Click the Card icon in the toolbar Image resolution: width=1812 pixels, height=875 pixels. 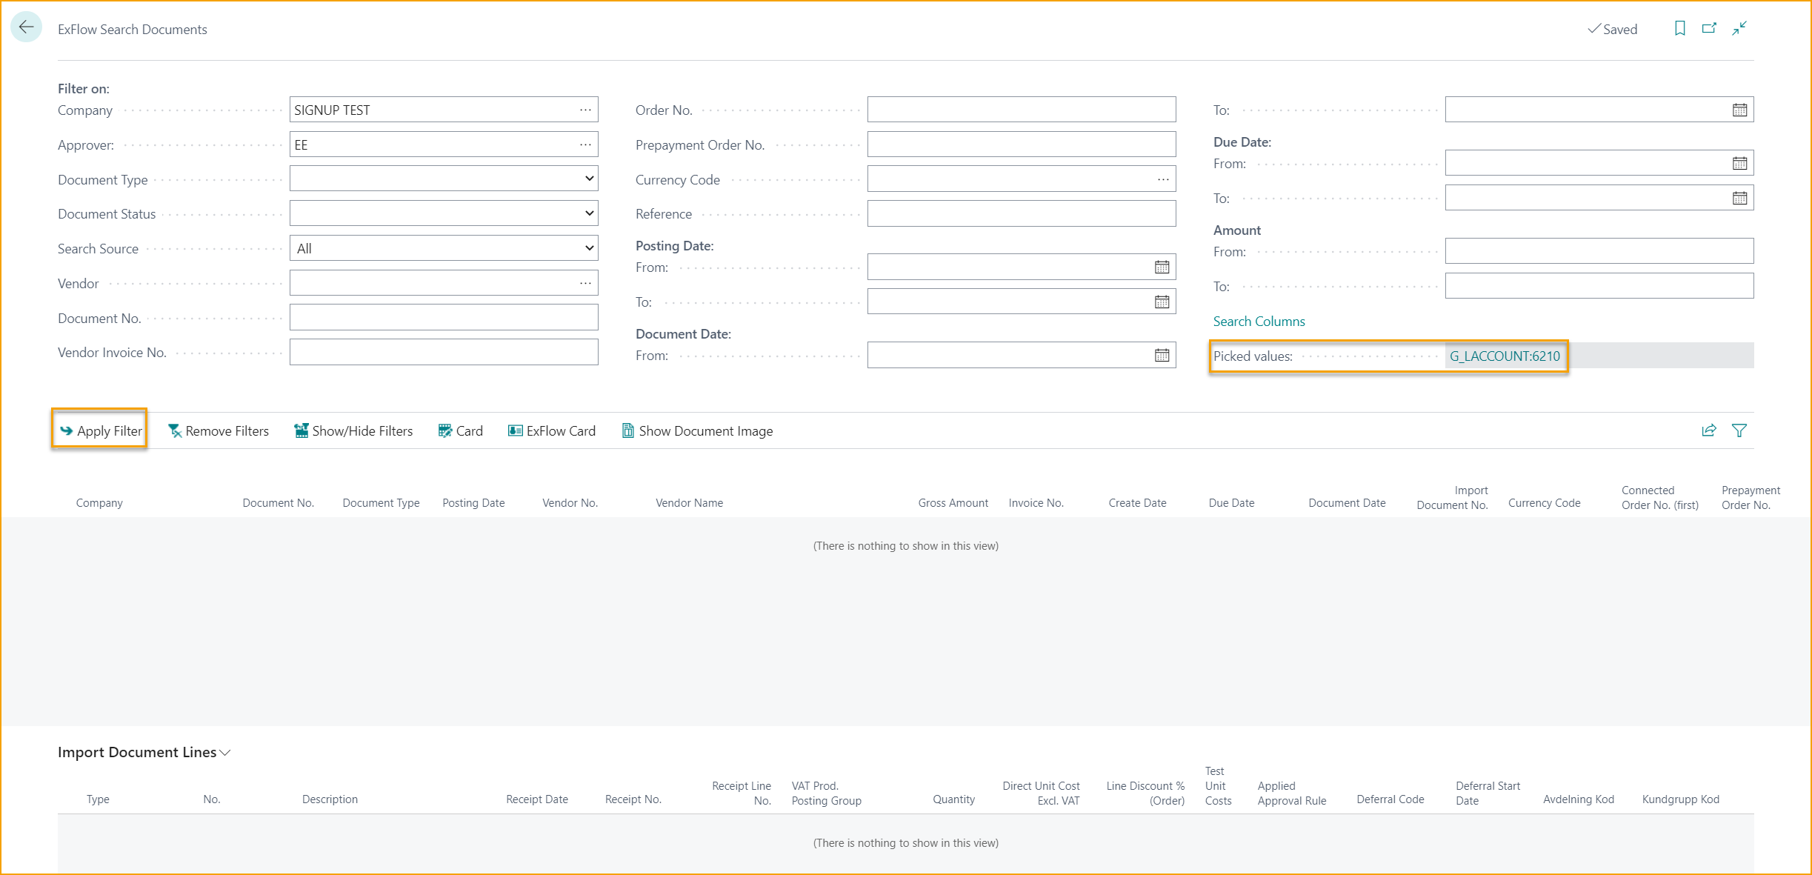(x=444, y=430)
